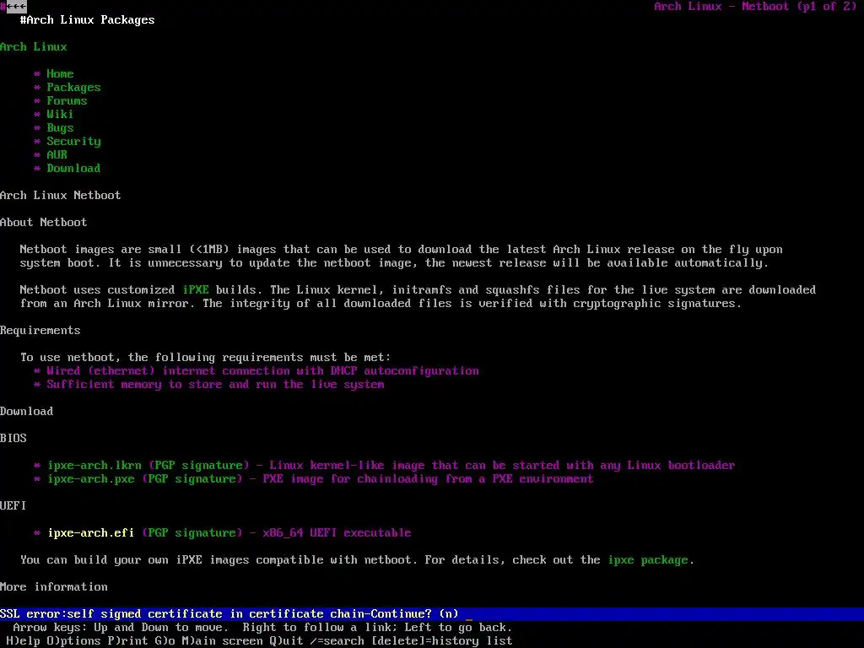Click the 'UEFI' section heading
Screen dimensions: 864x648
coord(13,506)
